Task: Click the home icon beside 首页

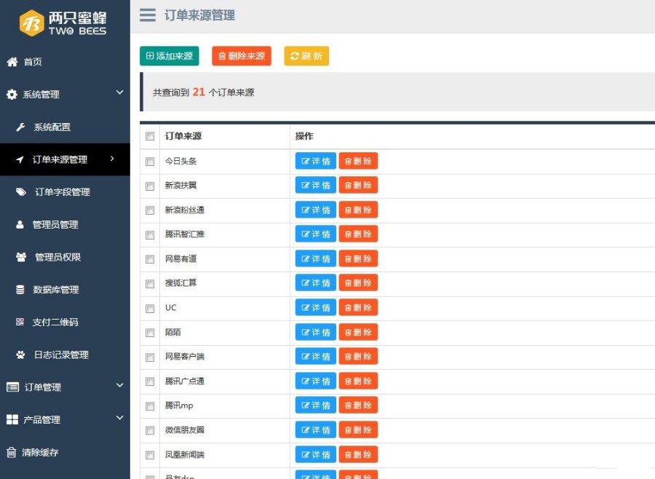Action: click(11, 62)
